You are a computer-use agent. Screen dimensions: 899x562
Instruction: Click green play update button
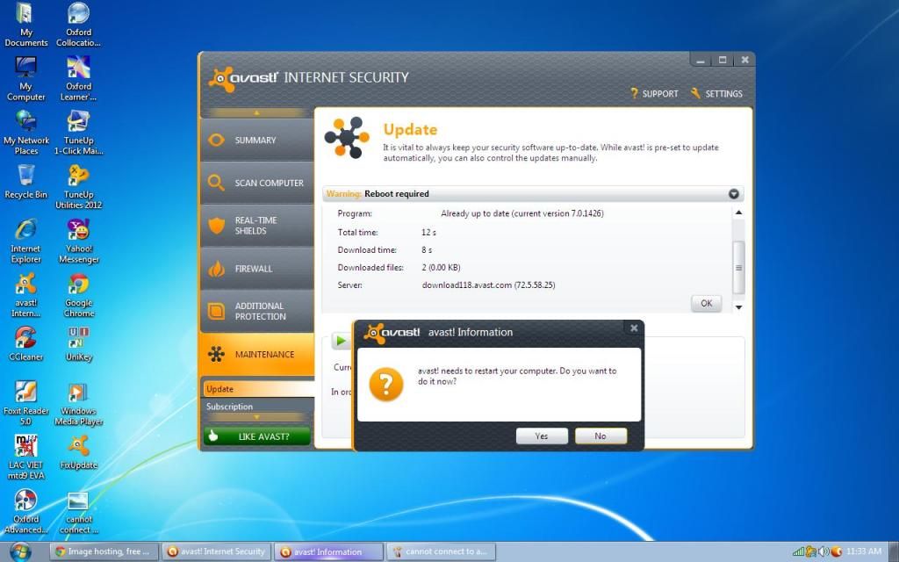click(x=342, y=342)
